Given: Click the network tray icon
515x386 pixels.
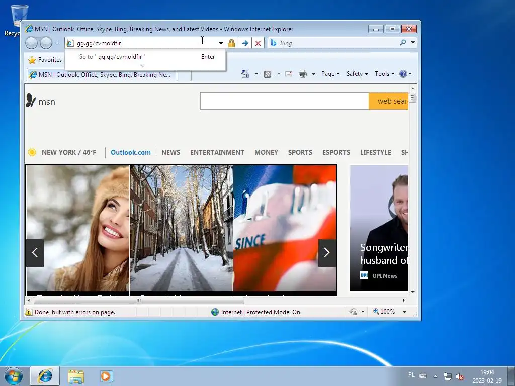Looking at the screenshot, I should 447,376.
